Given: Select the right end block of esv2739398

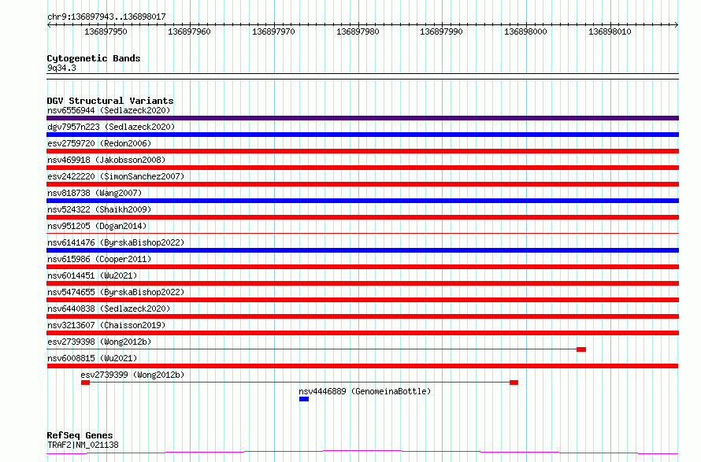Looking at the screenshot, I should click(581, 349).
